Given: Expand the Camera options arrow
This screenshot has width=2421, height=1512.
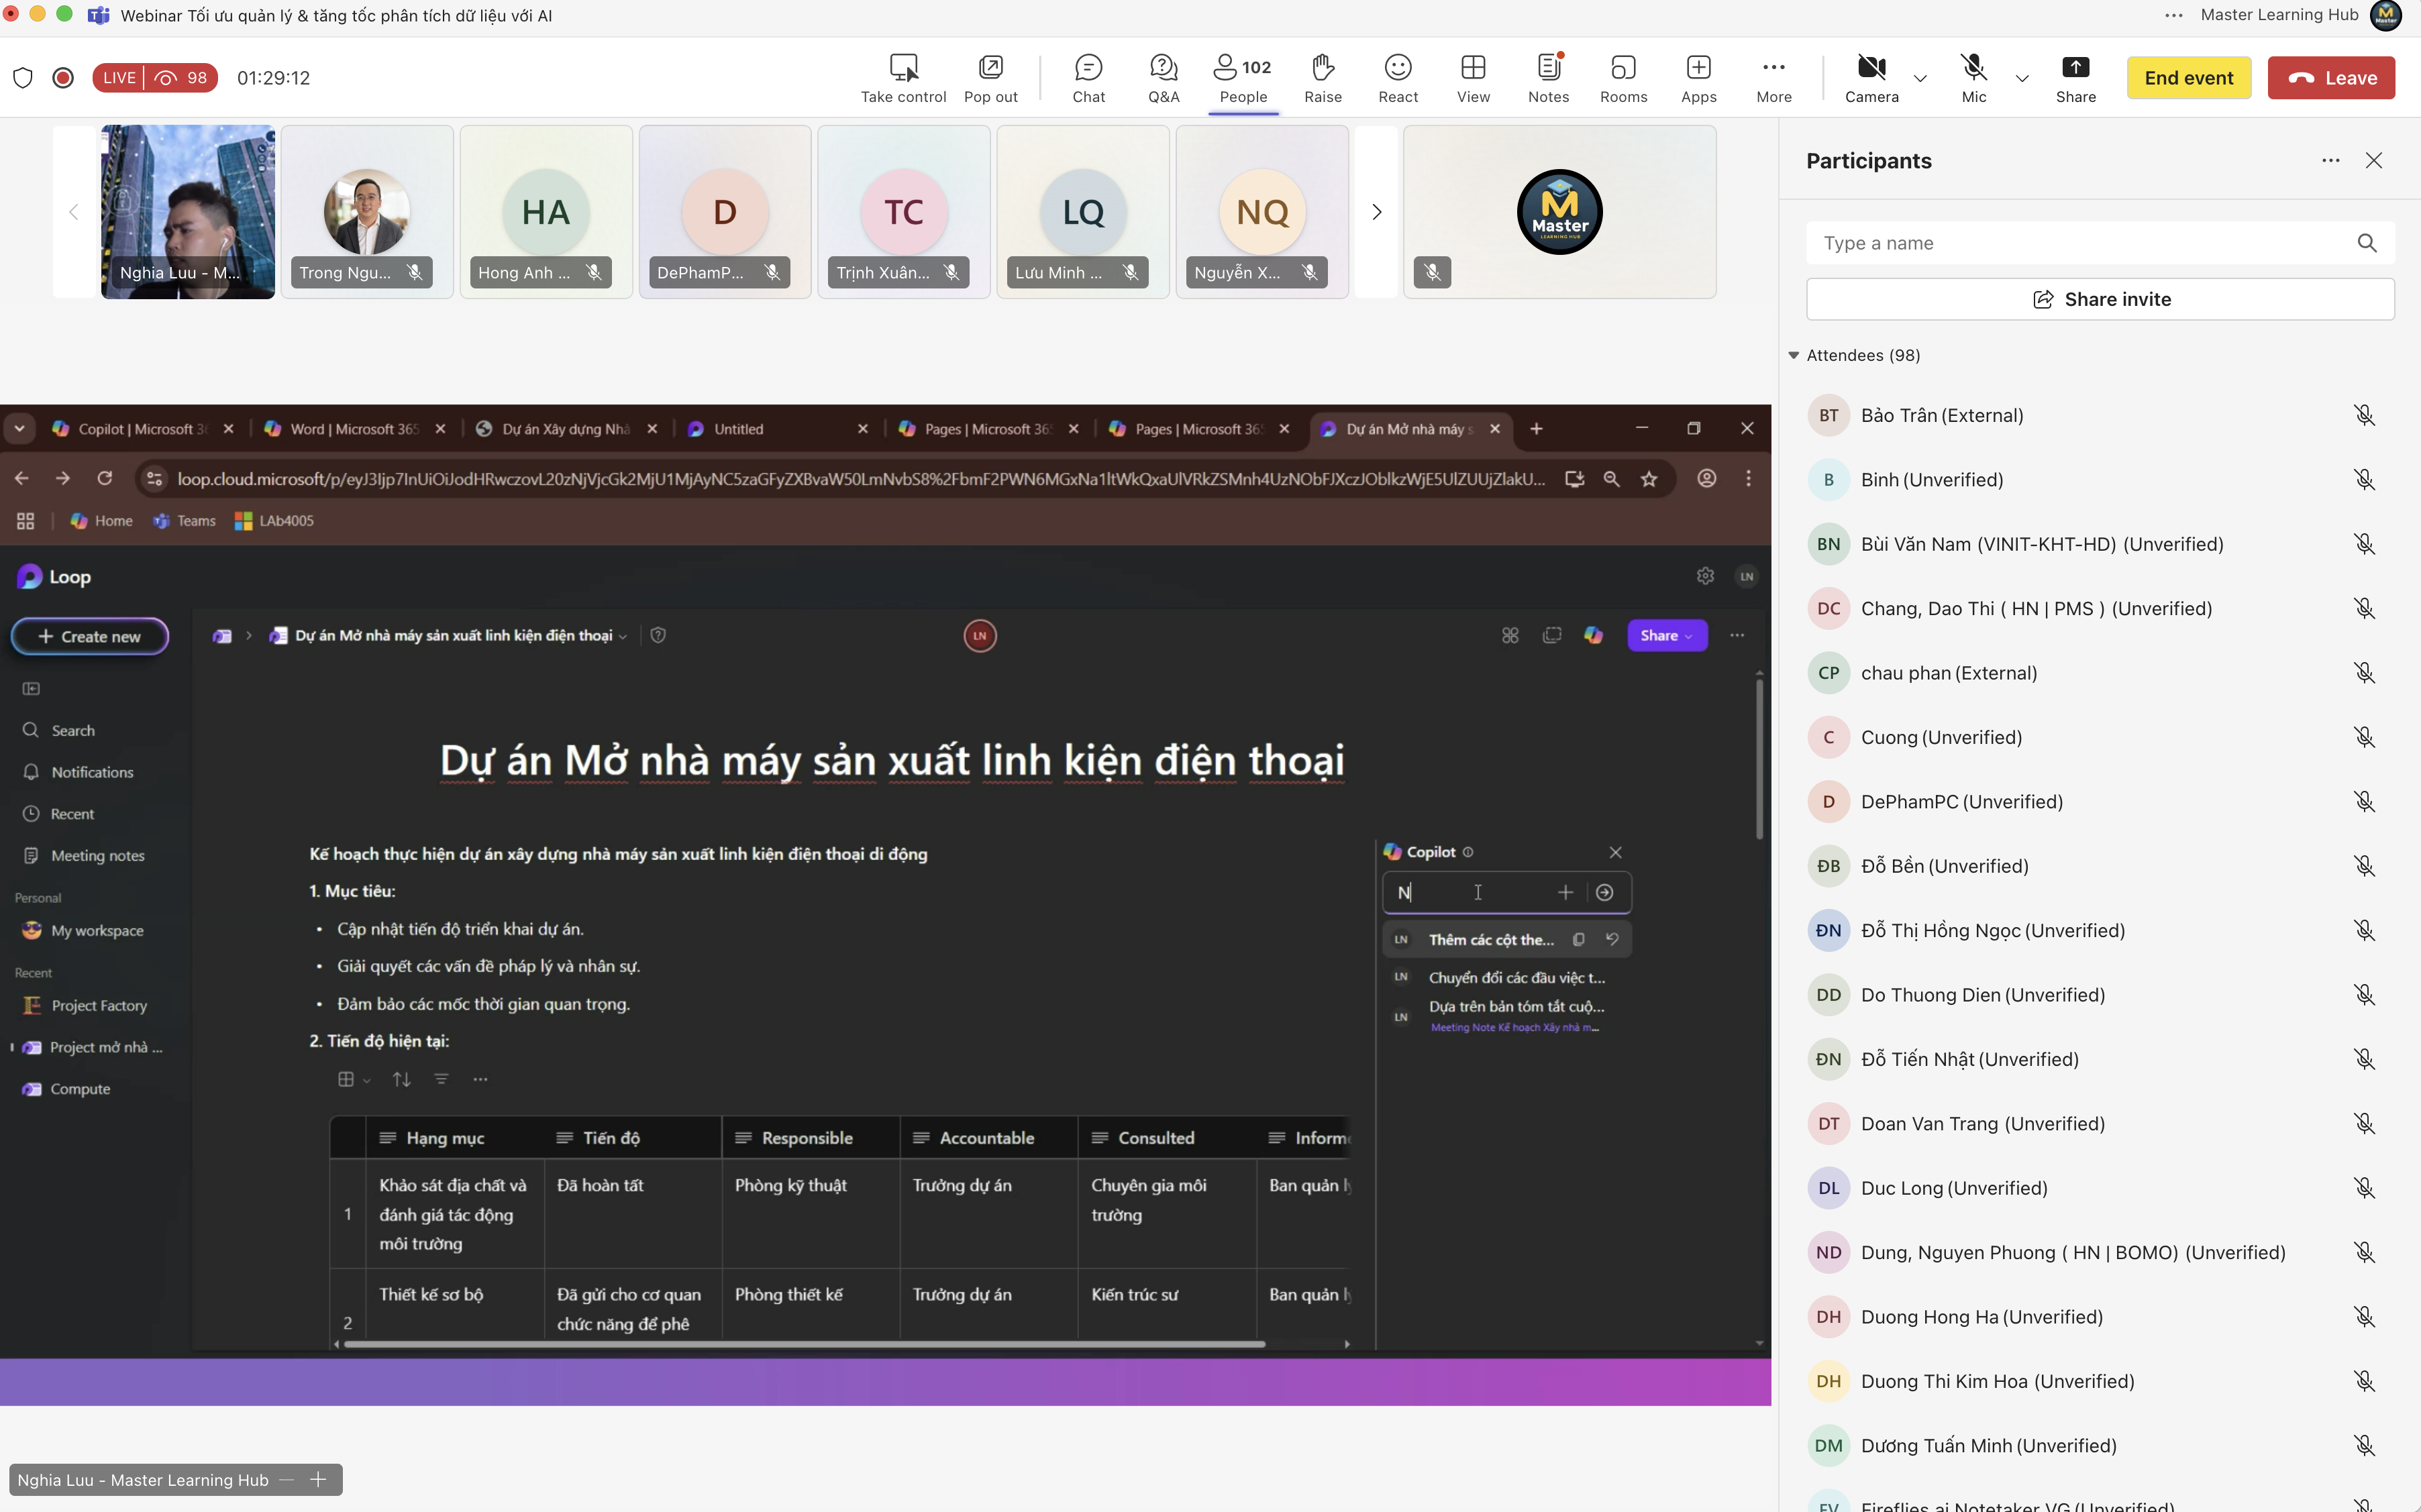Looking at the screenshot, I should (1919, 78).
